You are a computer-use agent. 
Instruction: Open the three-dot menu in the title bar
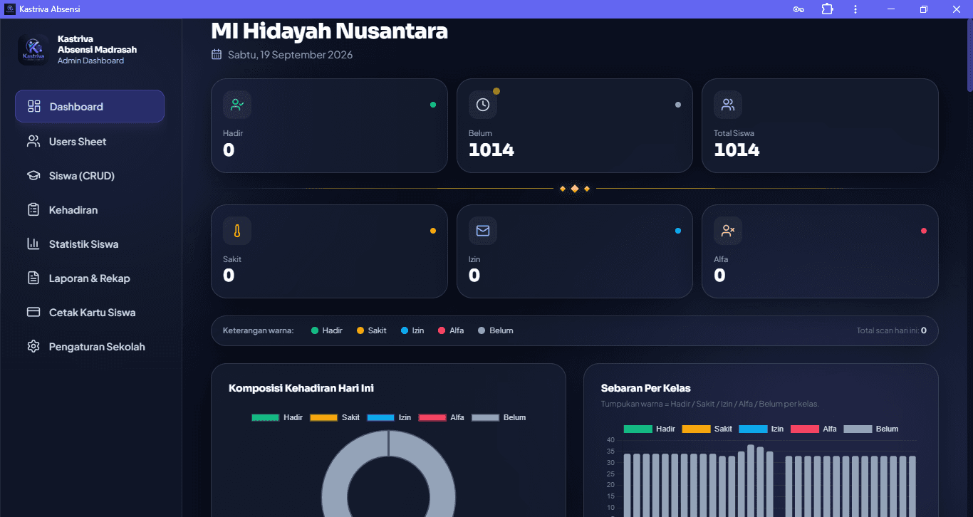pyautogui.click(x=855, y=9)
